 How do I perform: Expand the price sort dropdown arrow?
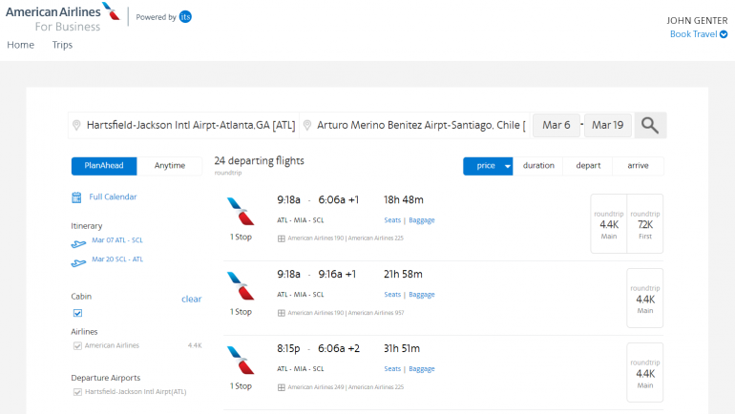click(508, 166)
